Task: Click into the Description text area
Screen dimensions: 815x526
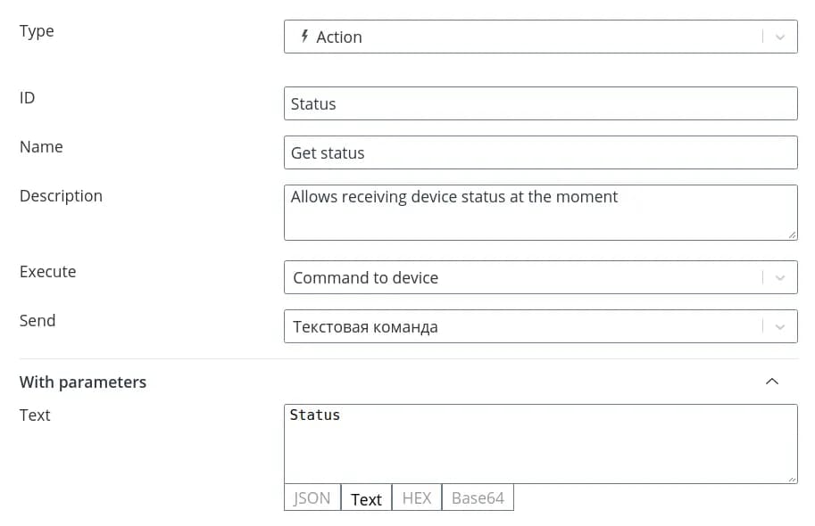Action: click(x=540, y=212)
